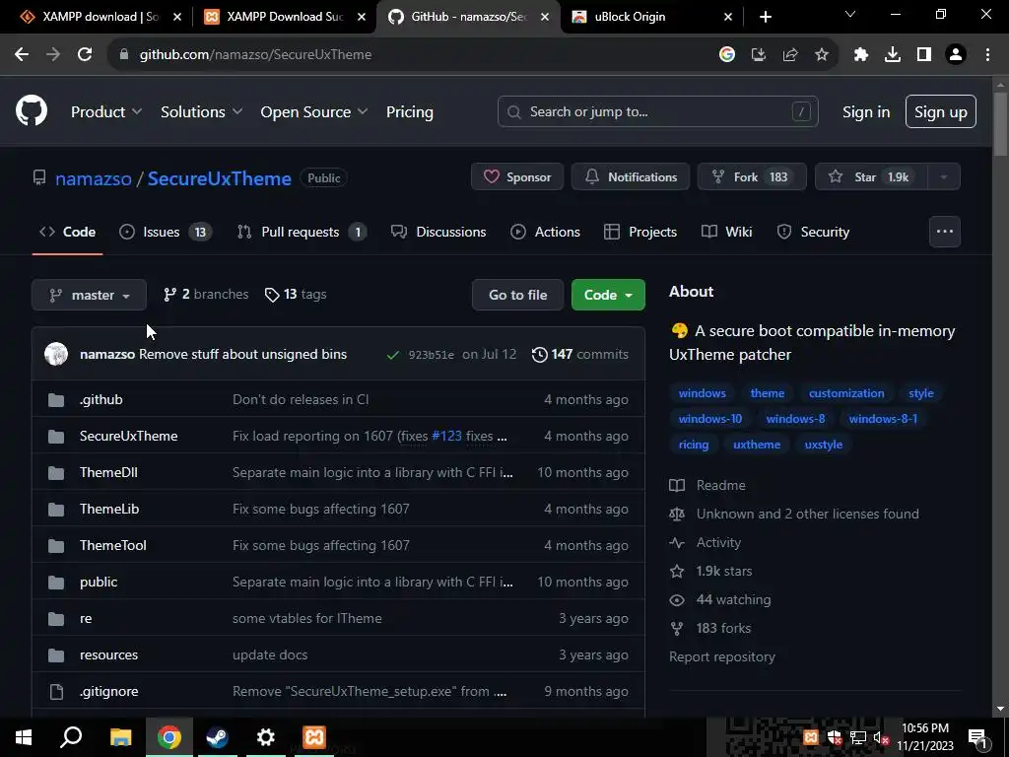Open Windows taskbar search
Viewport: 1009px width, 757px height.
point(71,737)
